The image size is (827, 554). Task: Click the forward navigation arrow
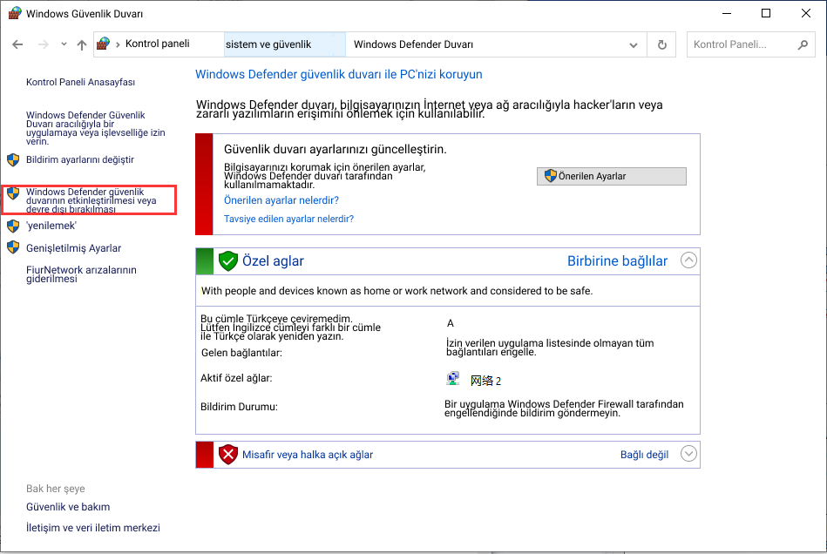pos(44,44)
